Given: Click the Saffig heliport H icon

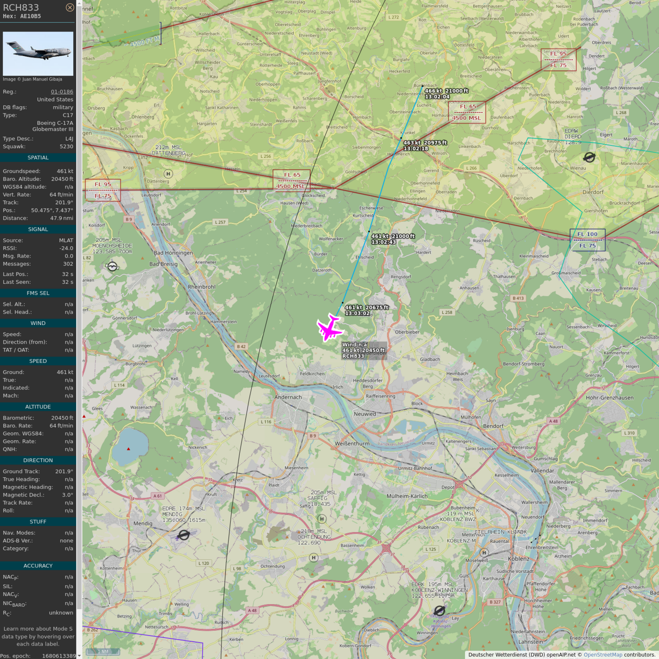Looking at the screenshot, I should [322, 519].
